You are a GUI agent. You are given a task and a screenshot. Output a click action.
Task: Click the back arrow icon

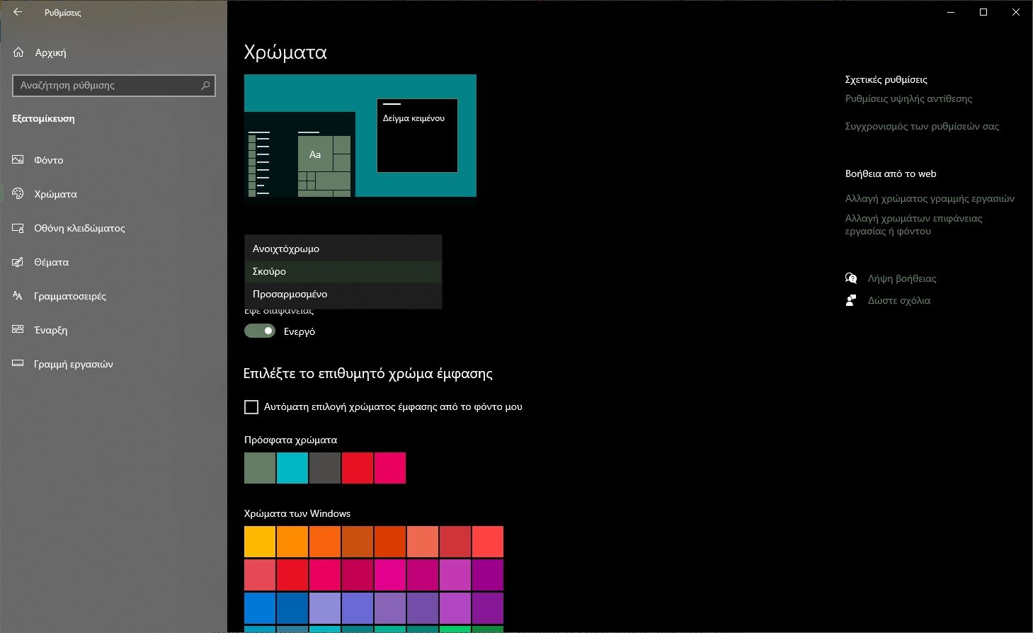(18, 12)
